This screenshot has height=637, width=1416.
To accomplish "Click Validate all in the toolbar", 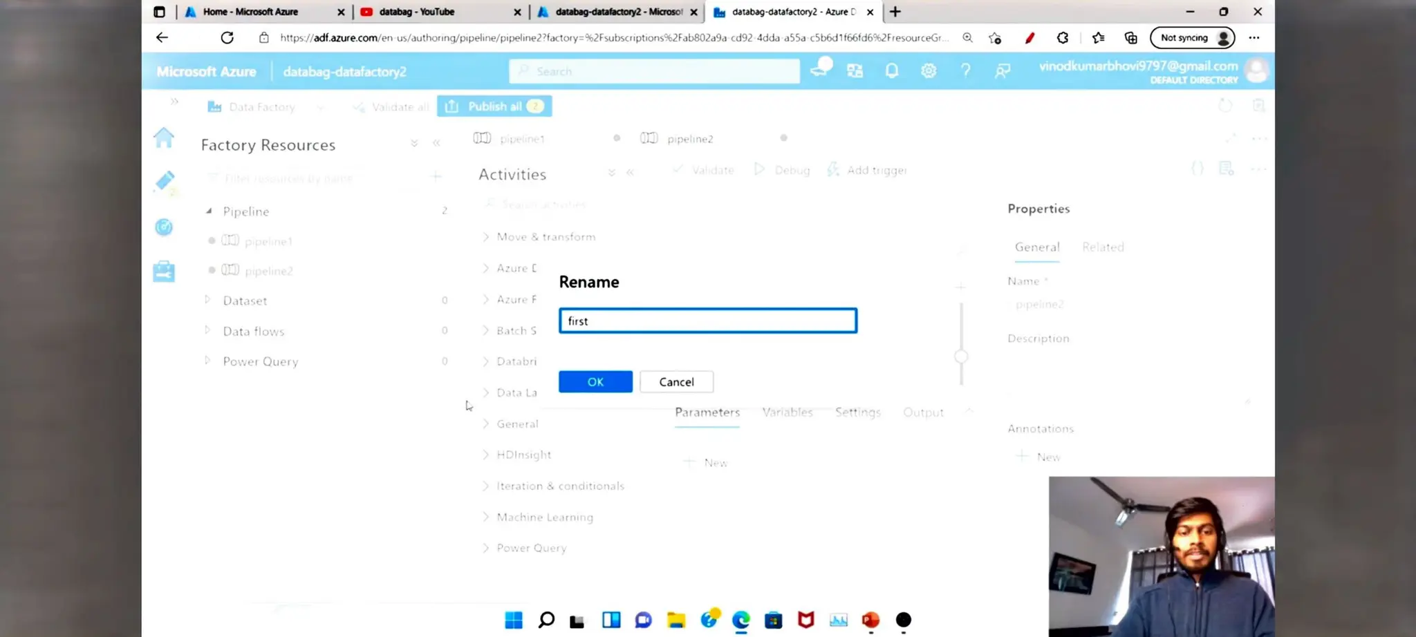I will click(391, 107).
